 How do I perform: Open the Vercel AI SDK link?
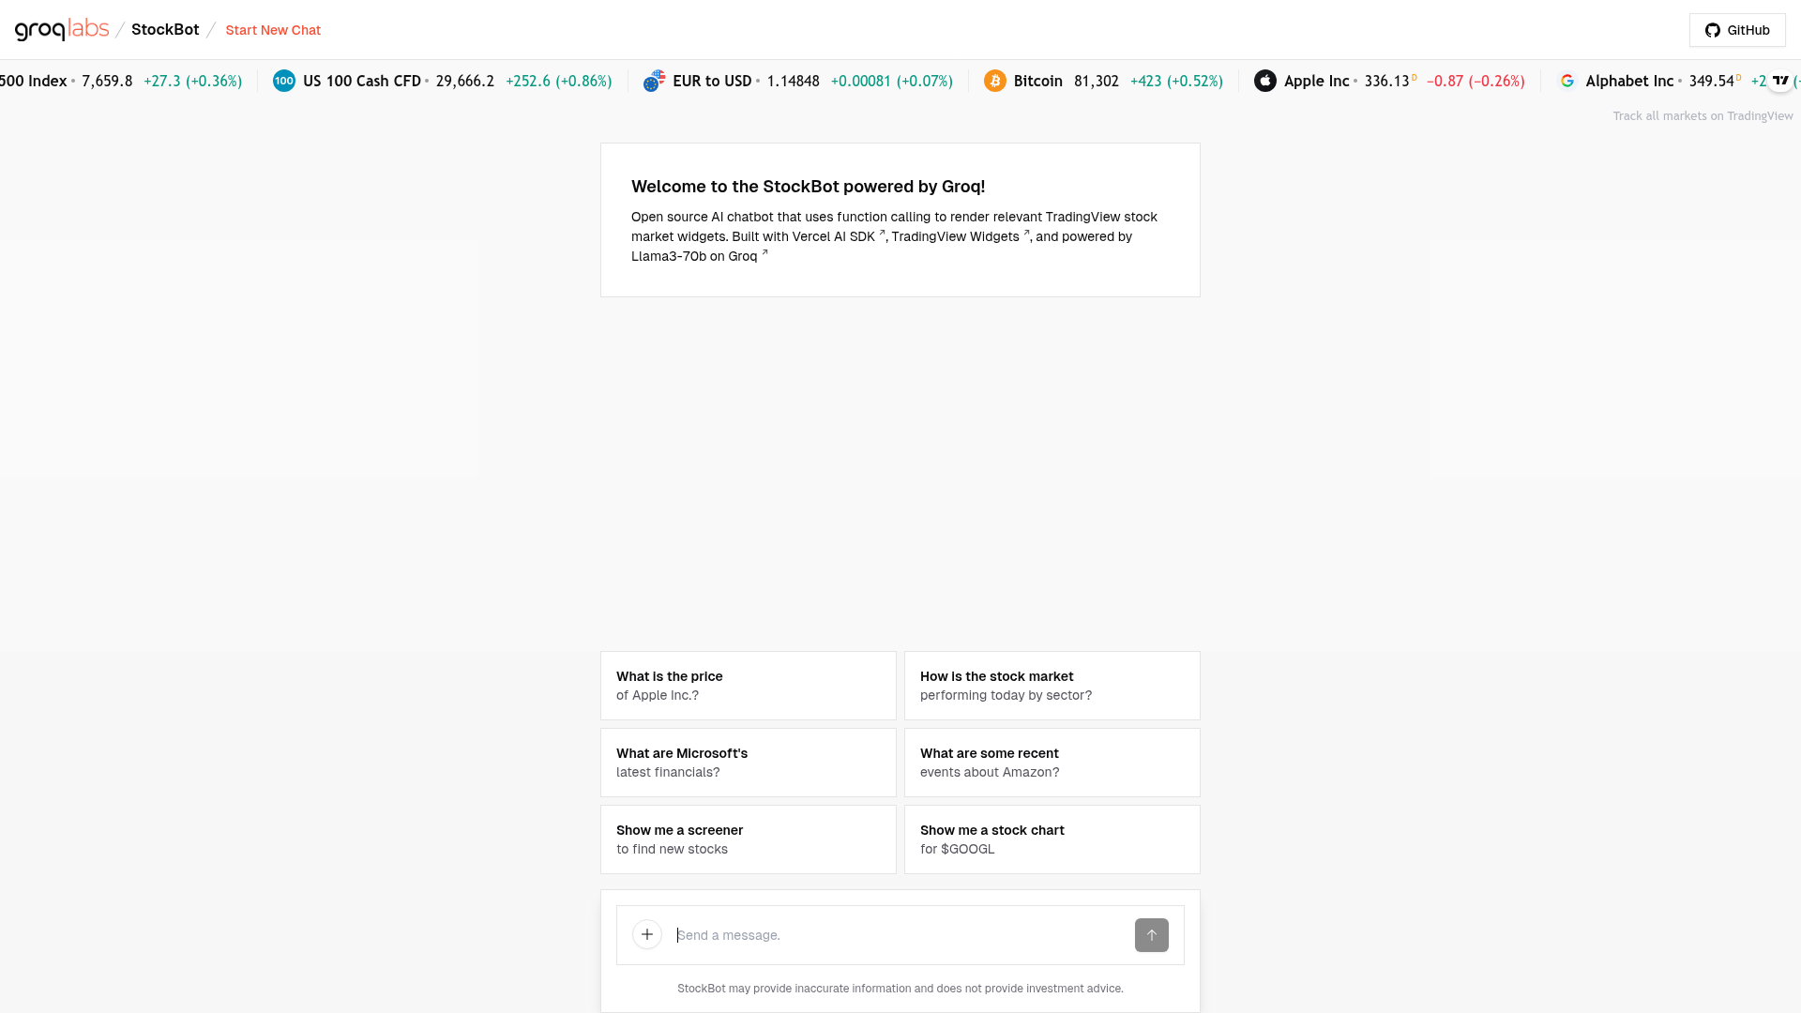pos(839,236)
